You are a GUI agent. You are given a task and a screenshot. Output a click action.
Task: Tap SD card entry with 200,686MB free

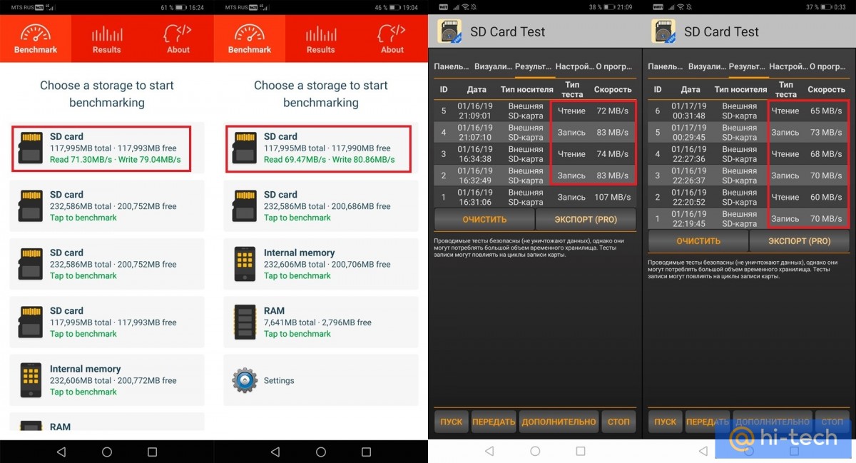320,205
